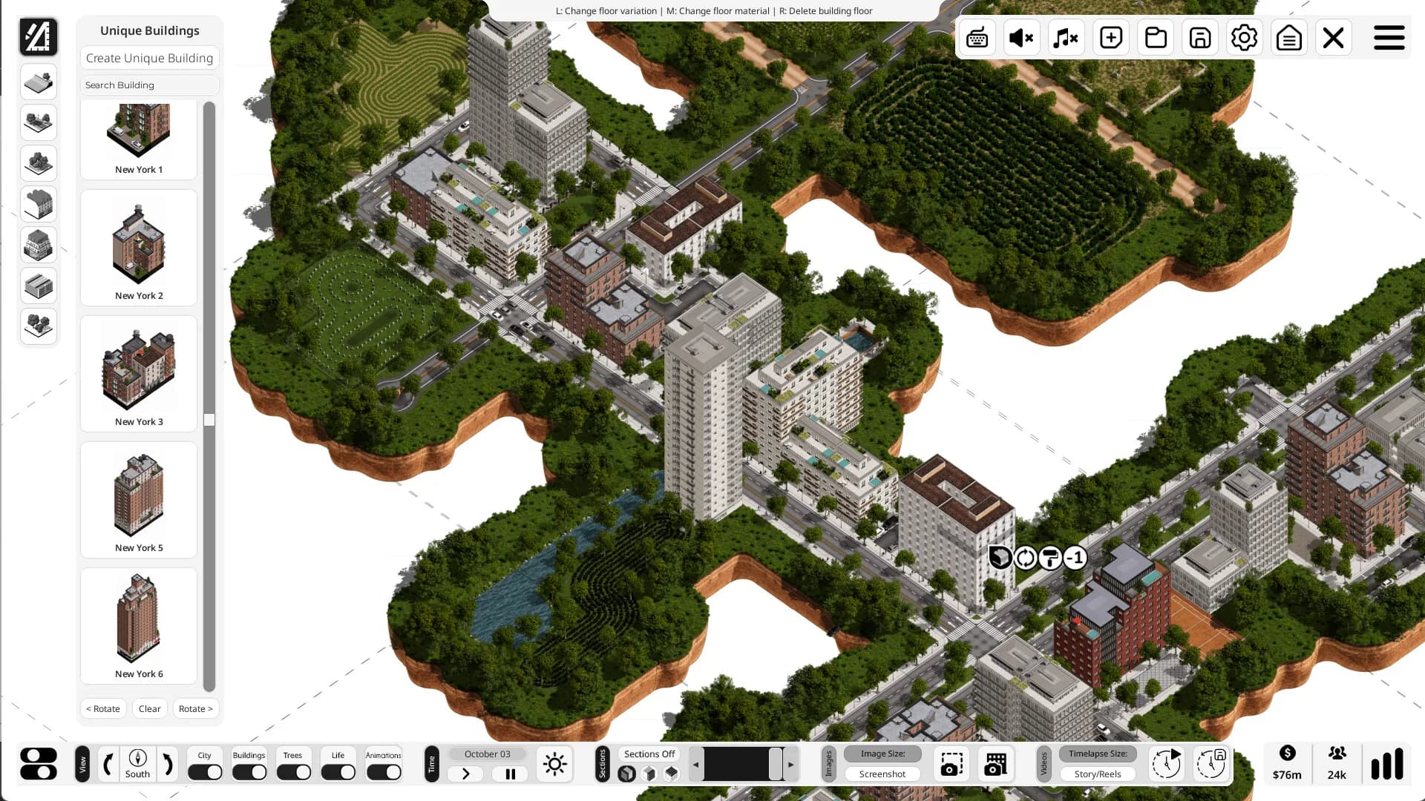The width and height of the screenshot is (1425, 801).
Task: Select the road with trees tile tool
Action: click(39, 122)
